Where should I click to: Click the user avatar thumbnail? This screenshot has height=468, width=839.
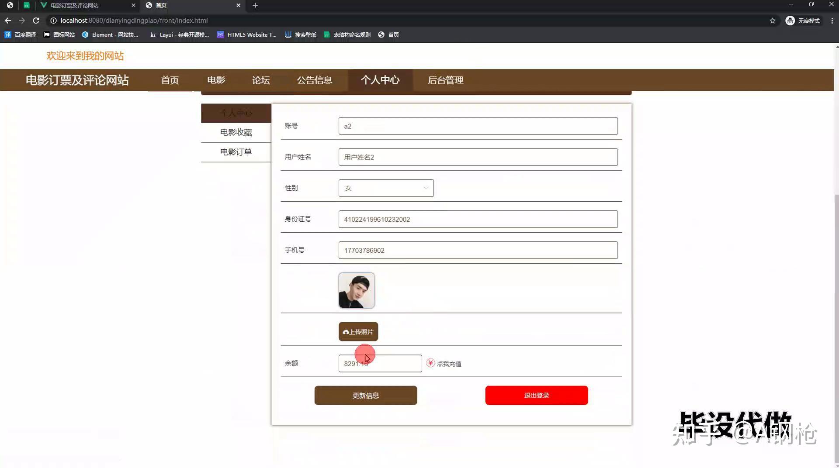coord(356,290)
